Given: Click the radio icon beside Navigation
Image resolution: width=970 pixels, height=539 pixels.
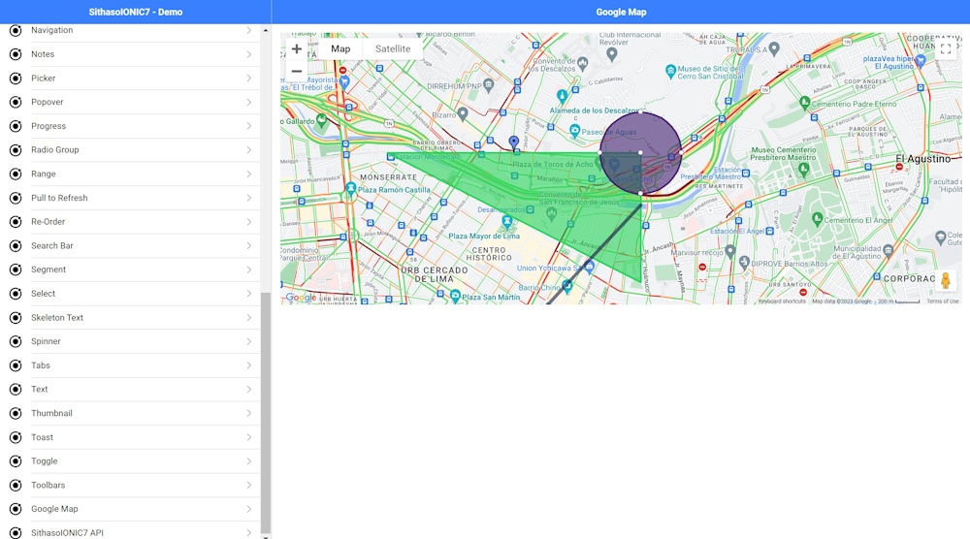Looking at the screenshot, I should (x=16, y=30).
